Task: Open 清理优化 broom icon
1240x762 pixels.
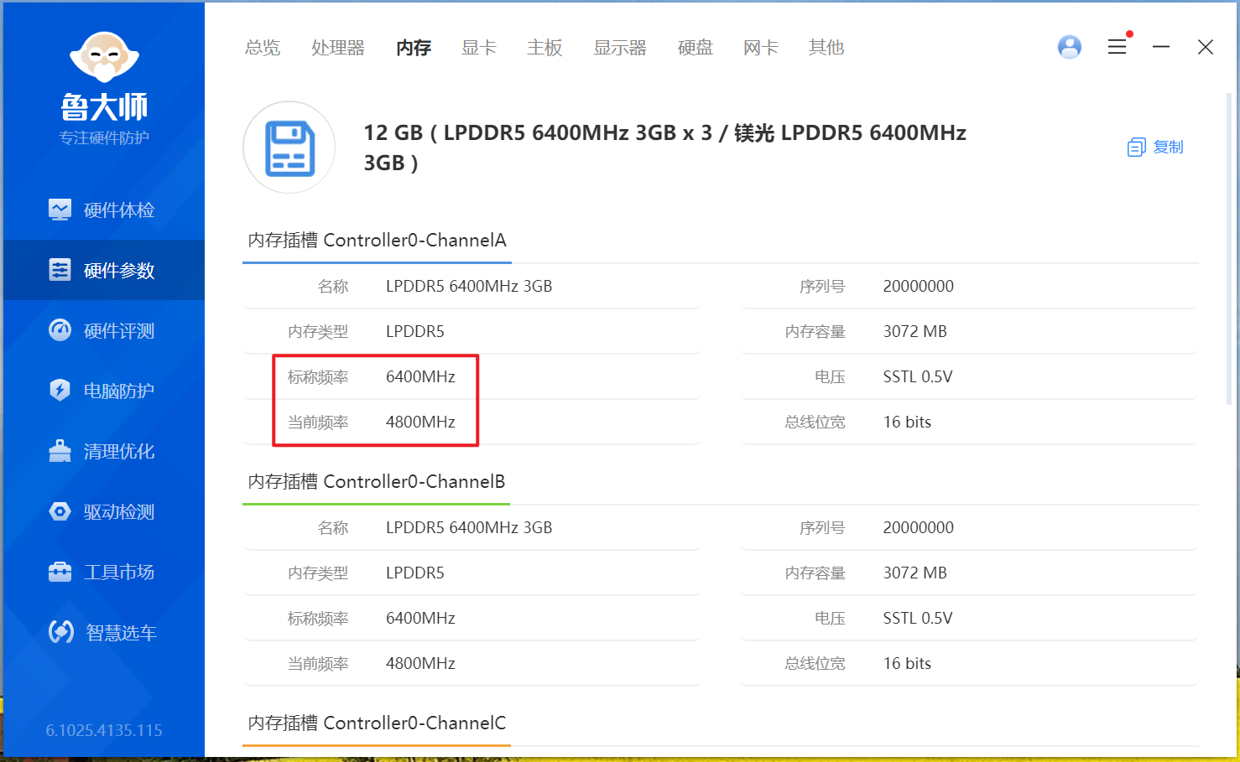Action: [x=60, y=451]
